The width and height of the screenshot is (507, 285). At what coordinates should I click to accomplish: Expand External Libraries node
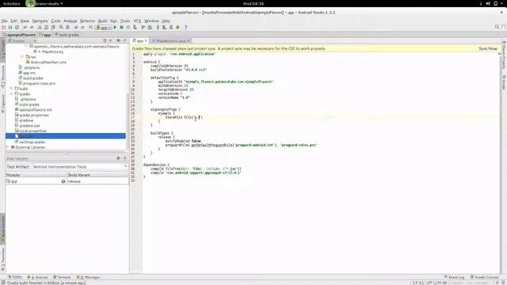pyautogui.click(x=8, y=147)
